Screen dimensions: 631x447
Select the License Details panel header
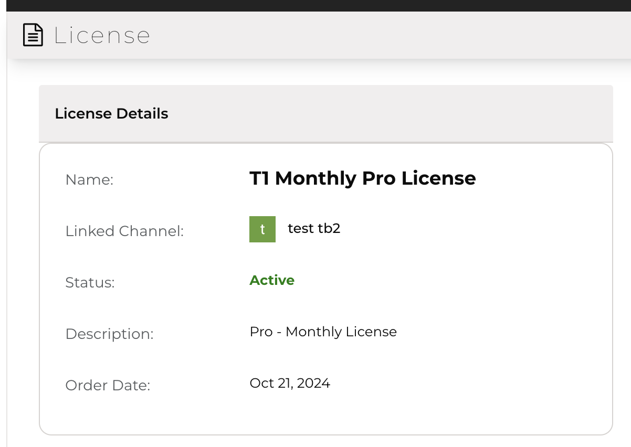coord(326,114)
